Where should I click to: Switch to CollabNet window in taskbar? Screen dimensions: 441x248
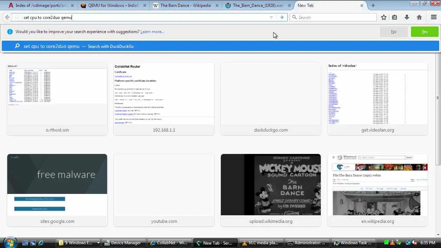point(170,243)
